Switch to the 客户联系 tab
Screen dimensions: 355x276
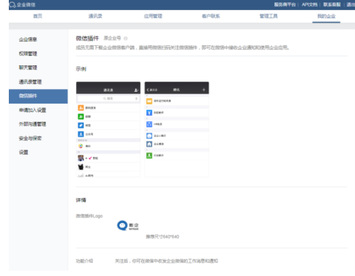211,16
